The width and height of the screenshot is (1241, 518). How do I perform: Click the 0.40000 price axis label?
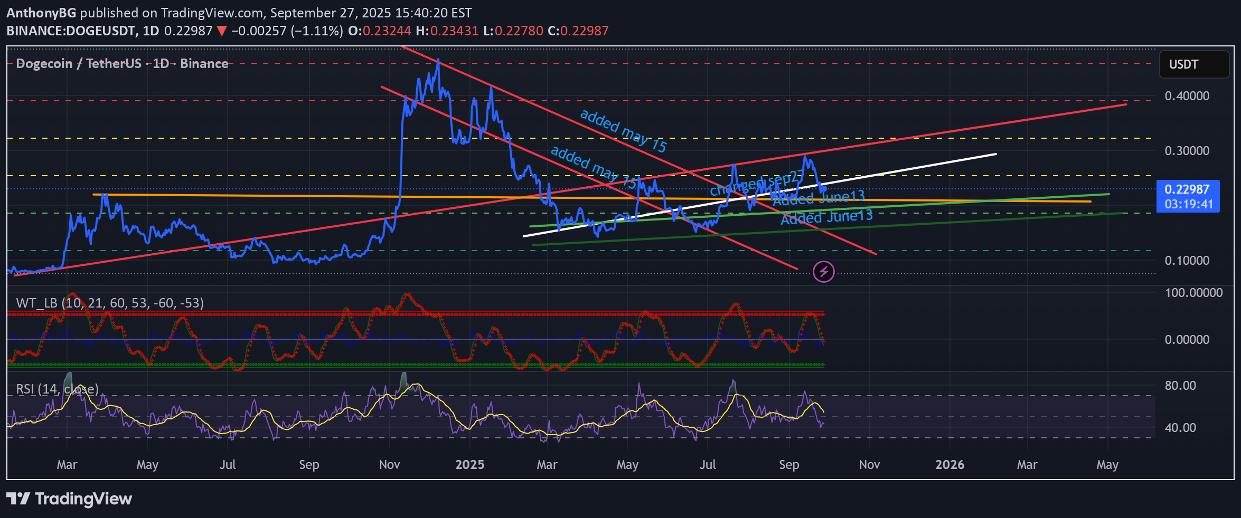1187,96
